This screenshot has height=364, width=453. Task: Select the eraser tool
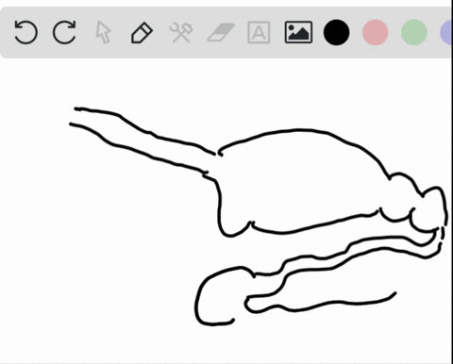tap(221, 32)
